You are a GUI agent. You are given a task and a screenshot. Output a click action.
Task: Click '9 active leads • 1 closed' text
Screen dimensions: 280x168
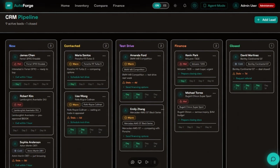pos(21,23)
